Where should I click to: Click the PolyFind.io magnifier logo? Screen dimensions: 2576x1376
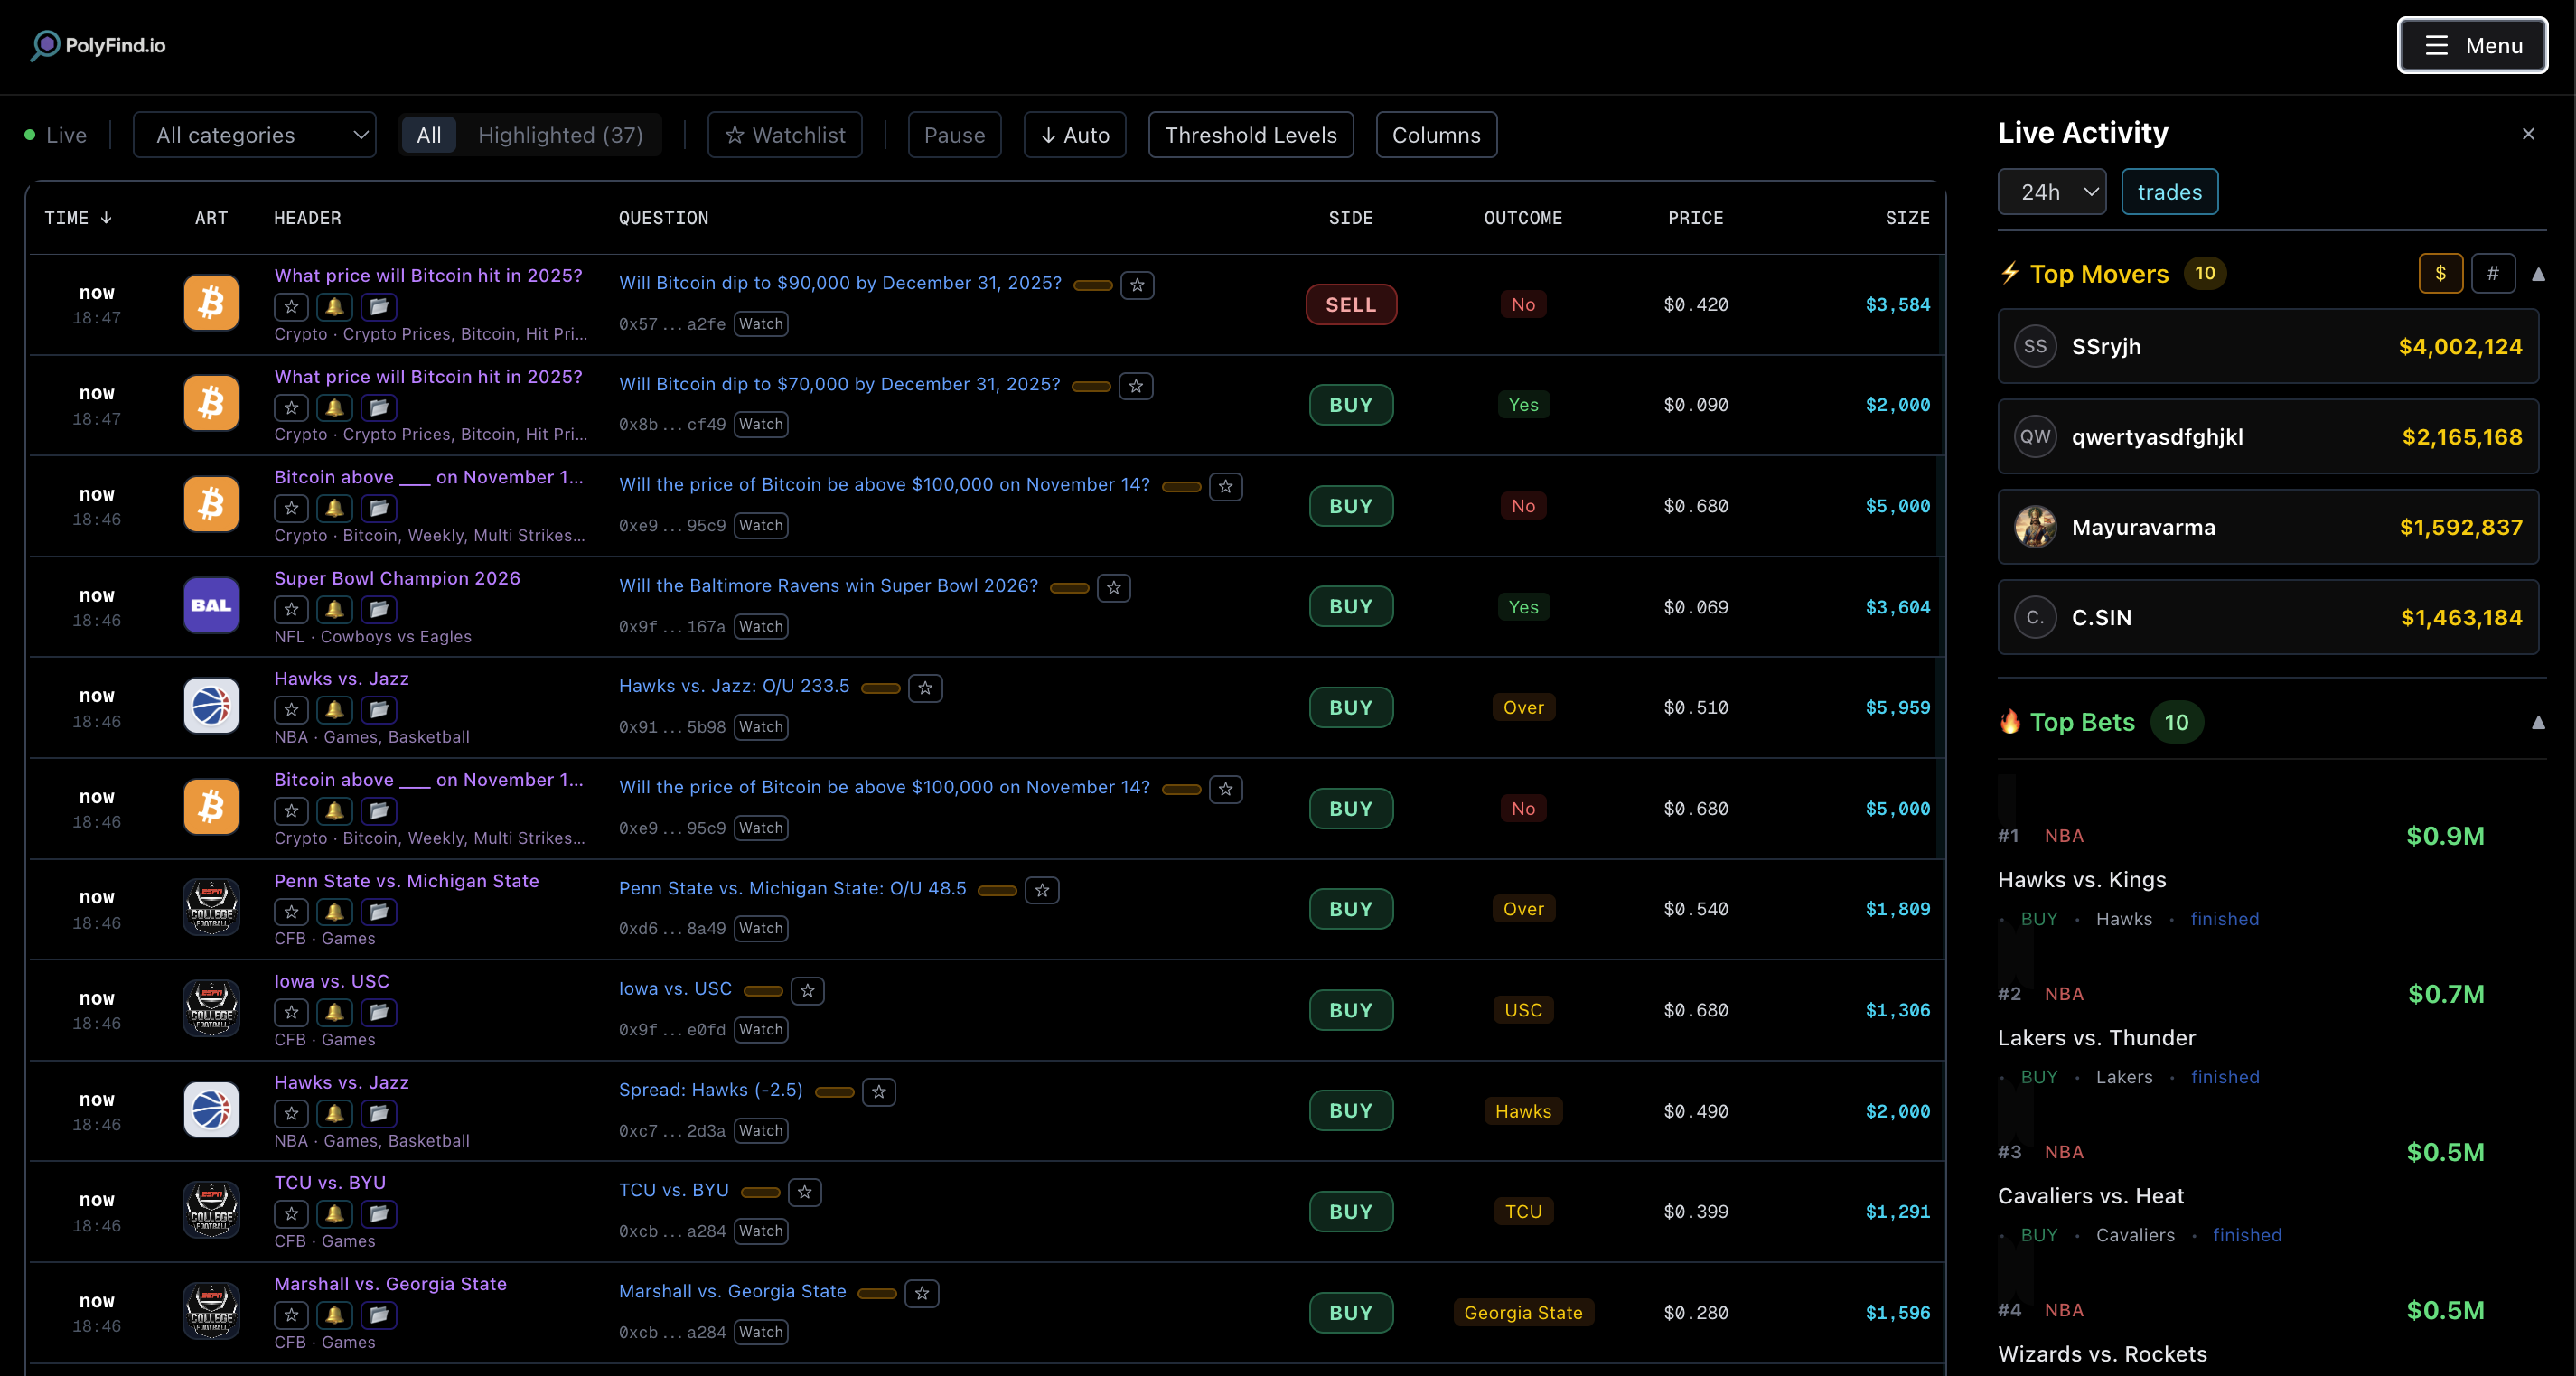point(44,45)
